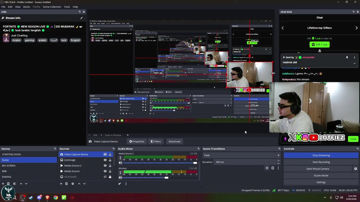Zoom in preview with plus
360x202 pixels.
102,135
